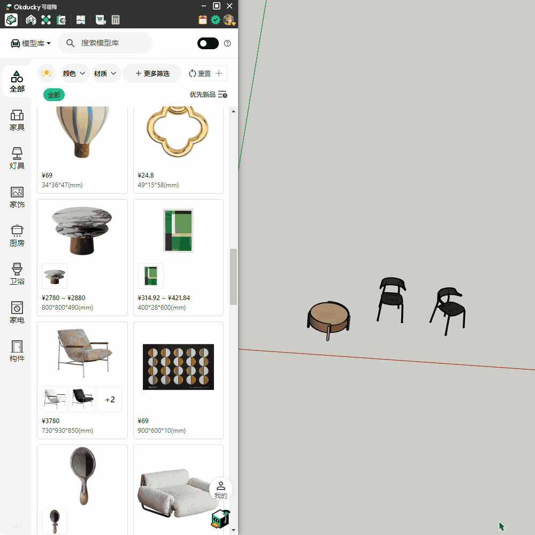The image size is (535, 535).
Task: Select the green 全部 filter chip
Action: (54, 95)
